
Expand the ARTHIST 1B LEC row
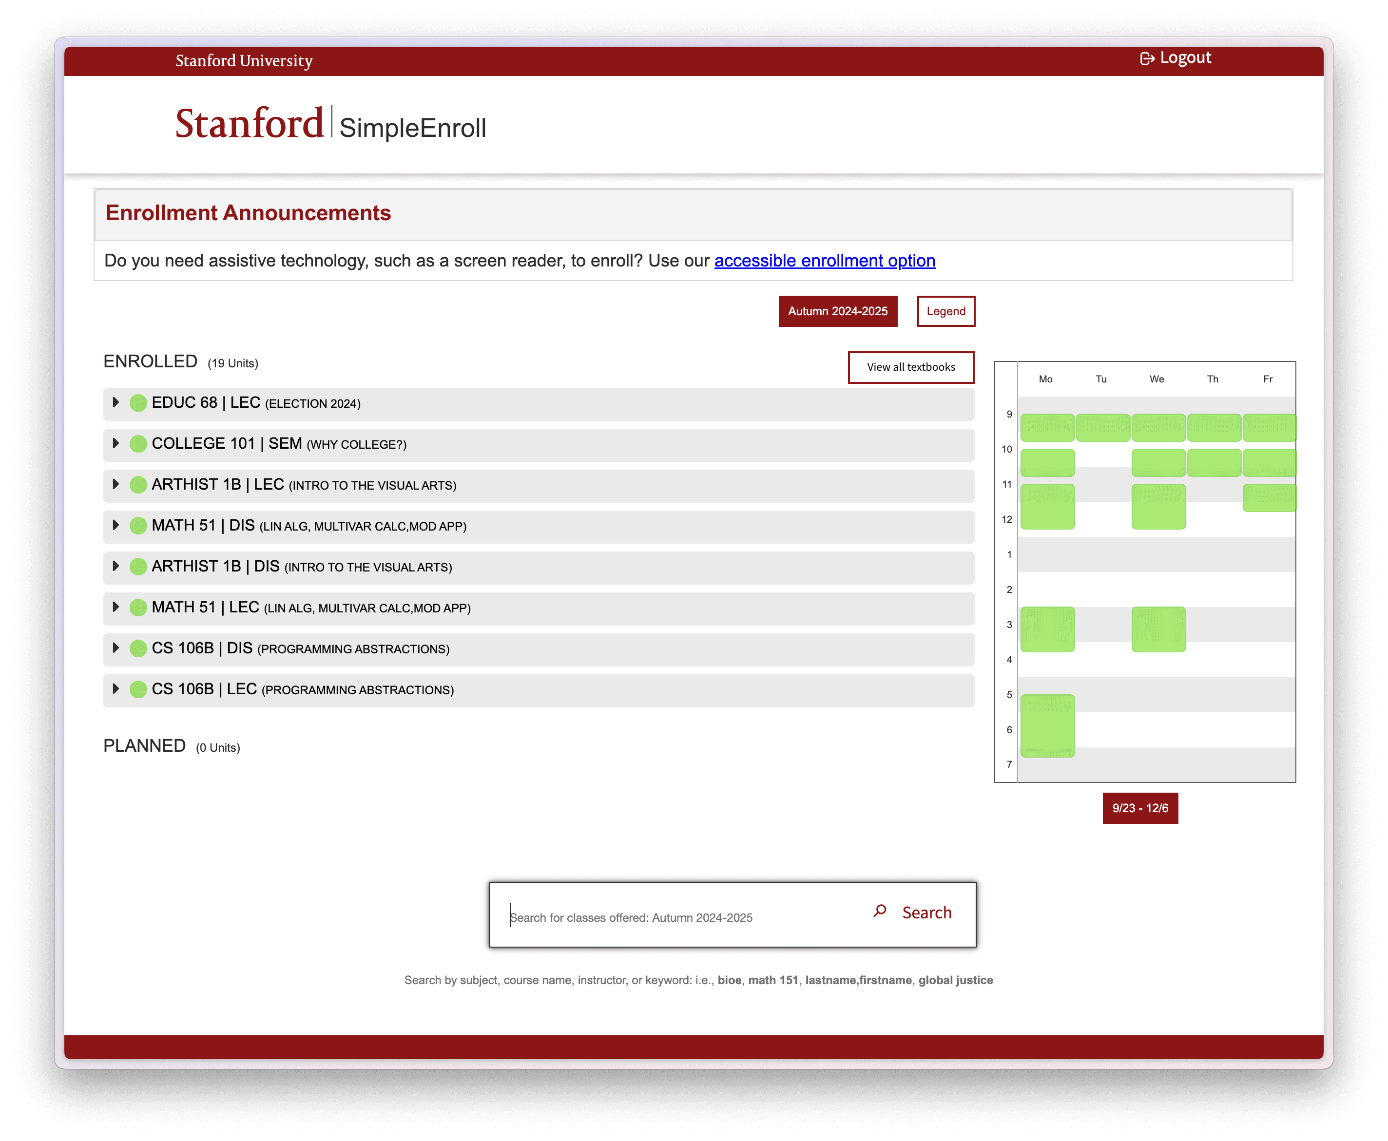116,484
